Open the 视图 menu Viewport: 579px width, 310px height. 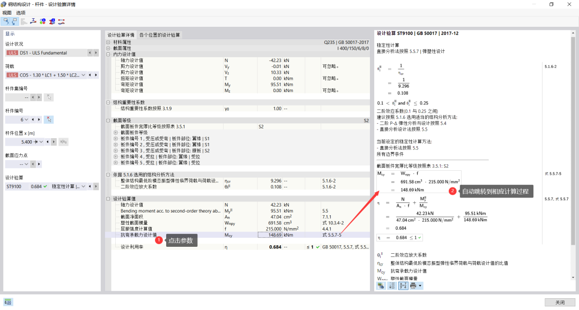[7, 12]
